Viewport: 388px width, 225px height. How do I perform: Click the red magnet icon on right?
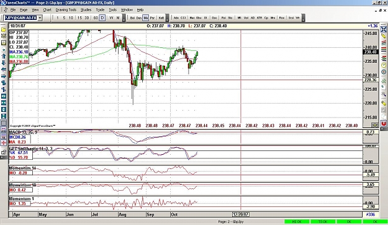click(x=384, y=124)
